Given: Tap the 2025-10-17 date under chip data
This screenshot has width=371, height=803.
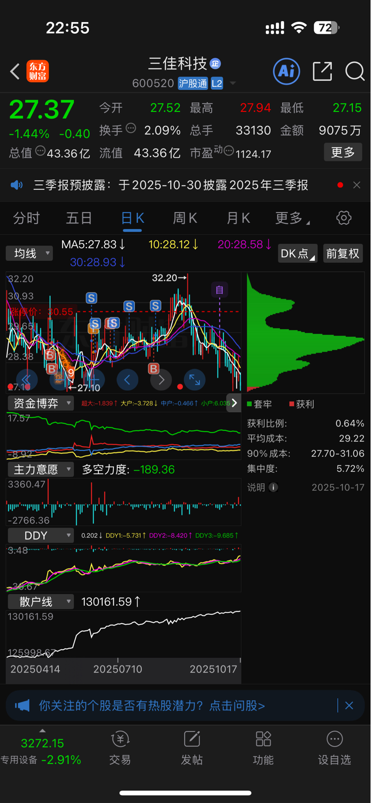Looking at the screenshot, I should tap(338, 488).
